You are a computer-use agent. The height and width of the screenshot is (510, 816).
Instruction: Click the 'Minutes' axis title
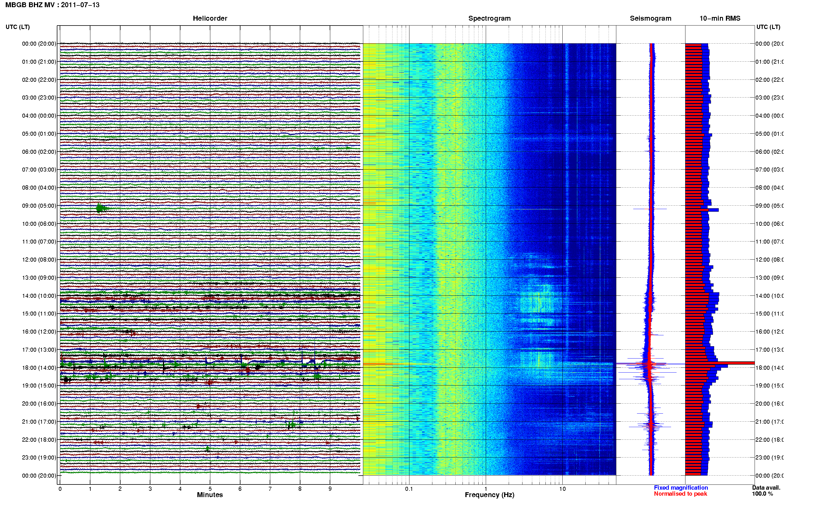(210, 495)
